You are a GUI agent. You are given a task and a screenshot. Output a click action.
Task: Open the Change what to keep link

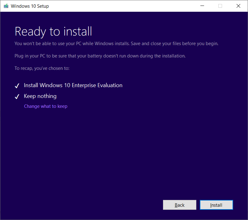46,106
